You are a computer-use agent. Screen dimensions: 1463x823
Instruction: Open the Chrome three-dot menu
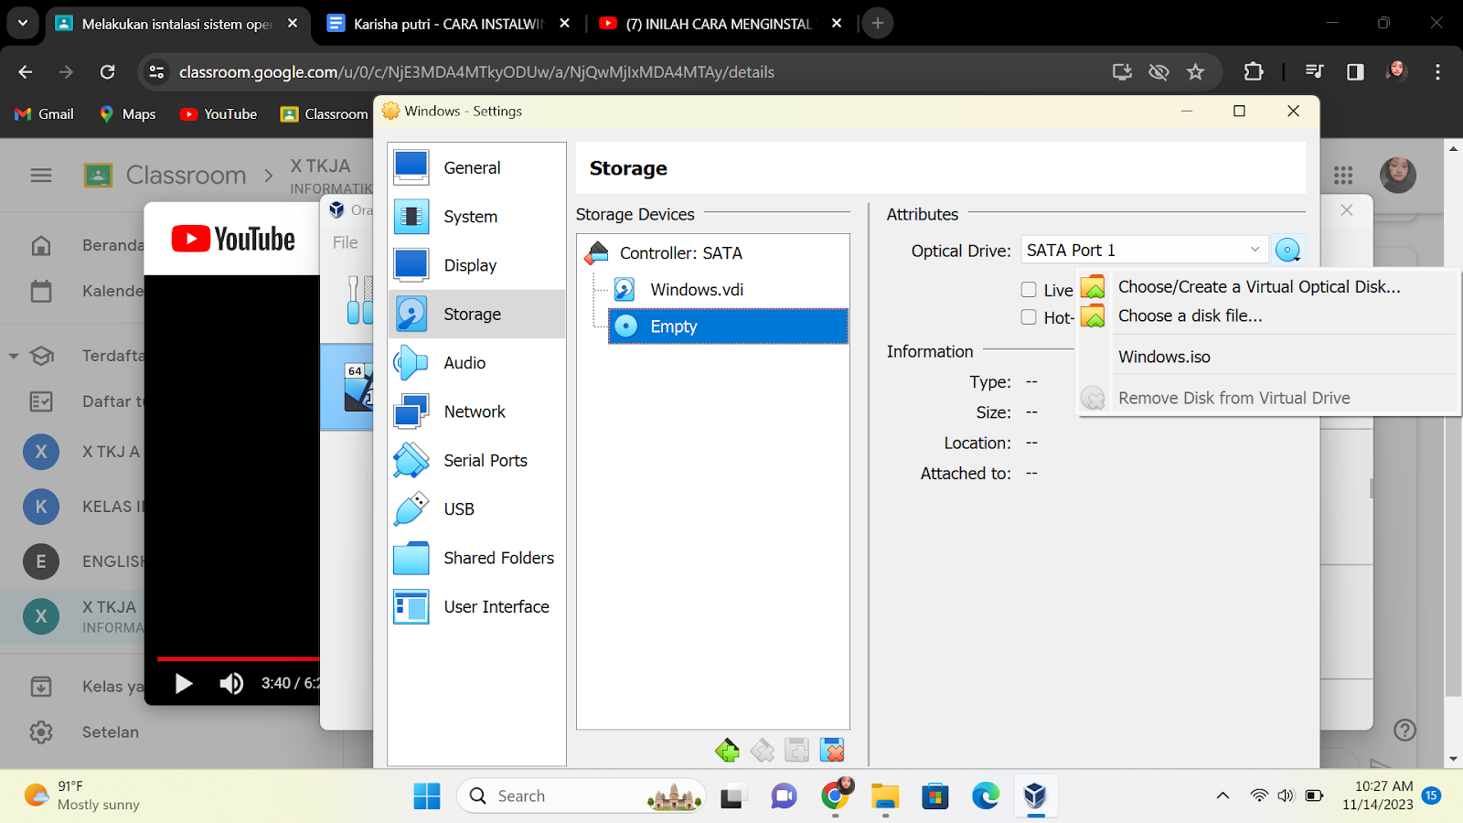pyautogui.click(x=1437, y=71)
